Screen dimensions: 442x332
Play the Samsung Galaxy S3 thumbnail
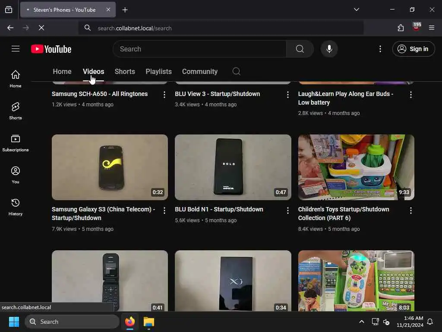point(110,167)
